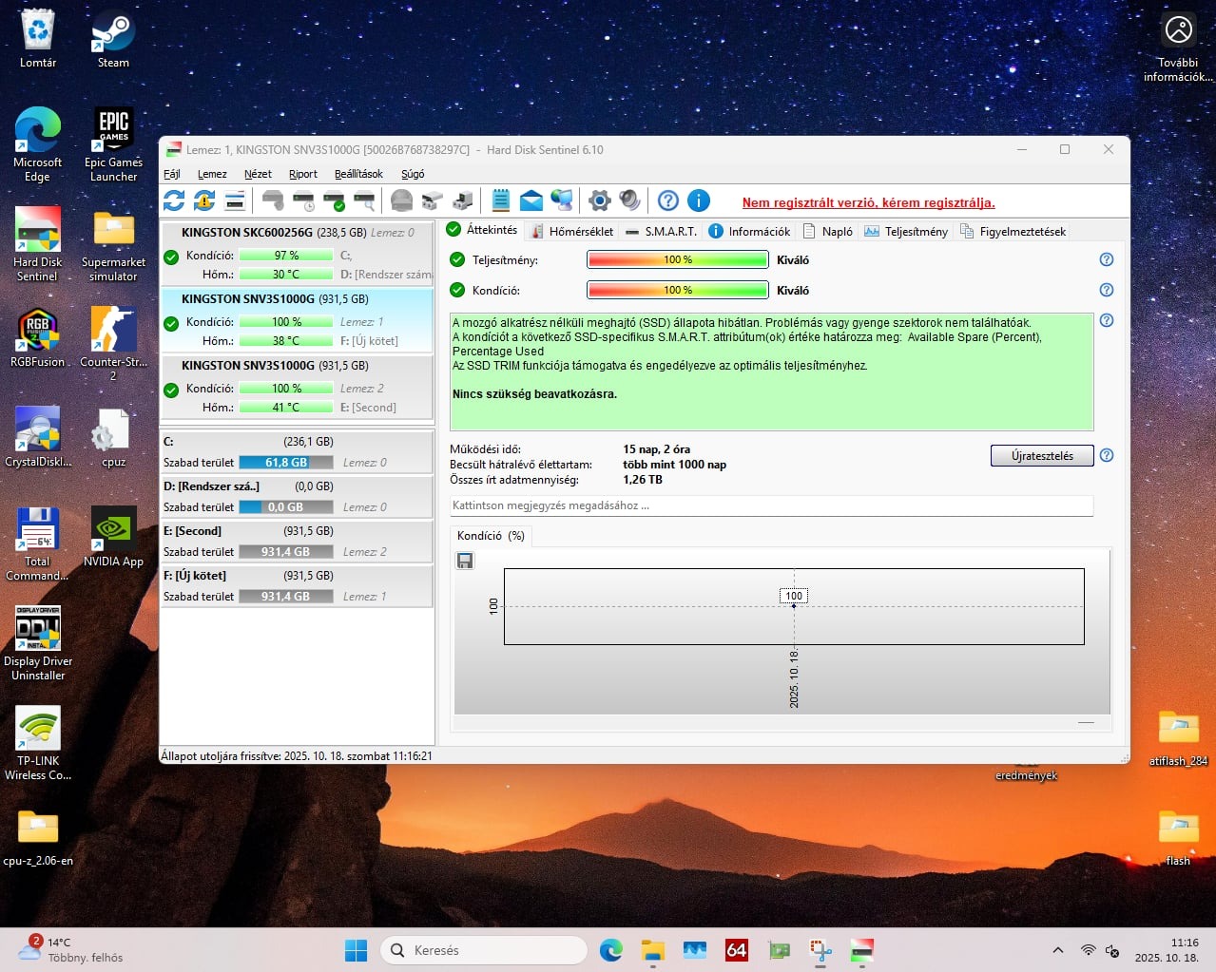Viewport: 1216px width, 972px height.
Task: Click help icon next to Teljesítmény bar
Action: pos(1107,259)
